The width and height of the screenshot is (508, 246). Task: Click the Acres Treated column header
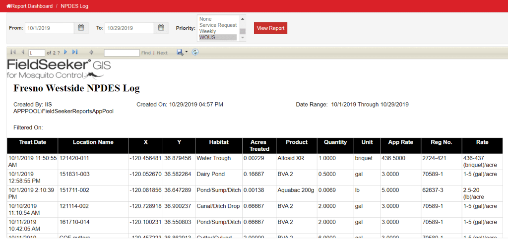[x=259, y=146]
